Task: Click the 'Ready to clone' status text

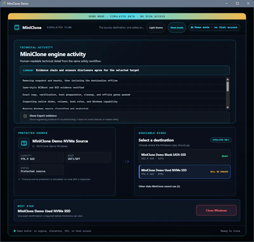Action: (230, 231)
